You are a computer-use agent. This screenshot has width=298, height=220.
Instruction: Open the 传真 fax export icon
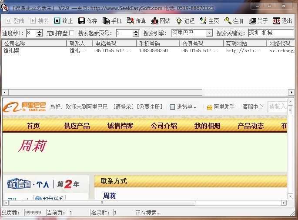[131, 21]
